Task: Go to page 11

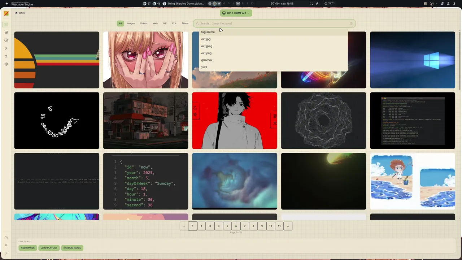Action: [279, 226]
